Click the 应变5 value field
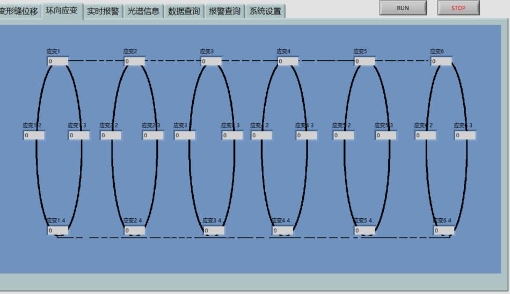510x294 pixels. pyautogui.click(x=365, y=62)
